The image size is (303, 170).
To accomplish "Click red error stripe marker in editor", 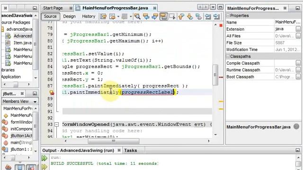I will tap(221, 77).
